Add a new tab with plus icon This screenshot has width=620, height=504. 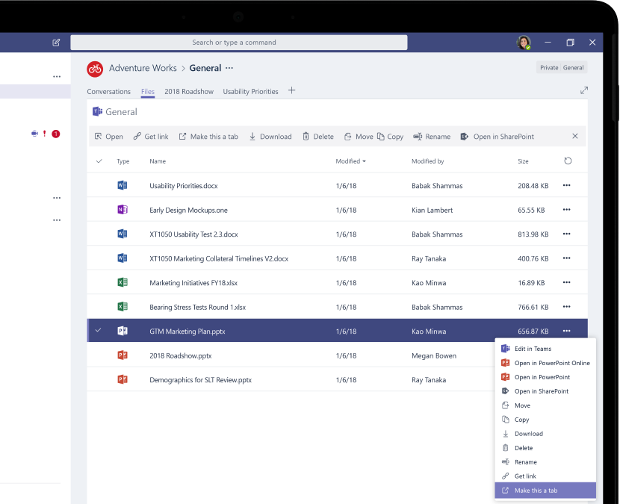point(291,90)
